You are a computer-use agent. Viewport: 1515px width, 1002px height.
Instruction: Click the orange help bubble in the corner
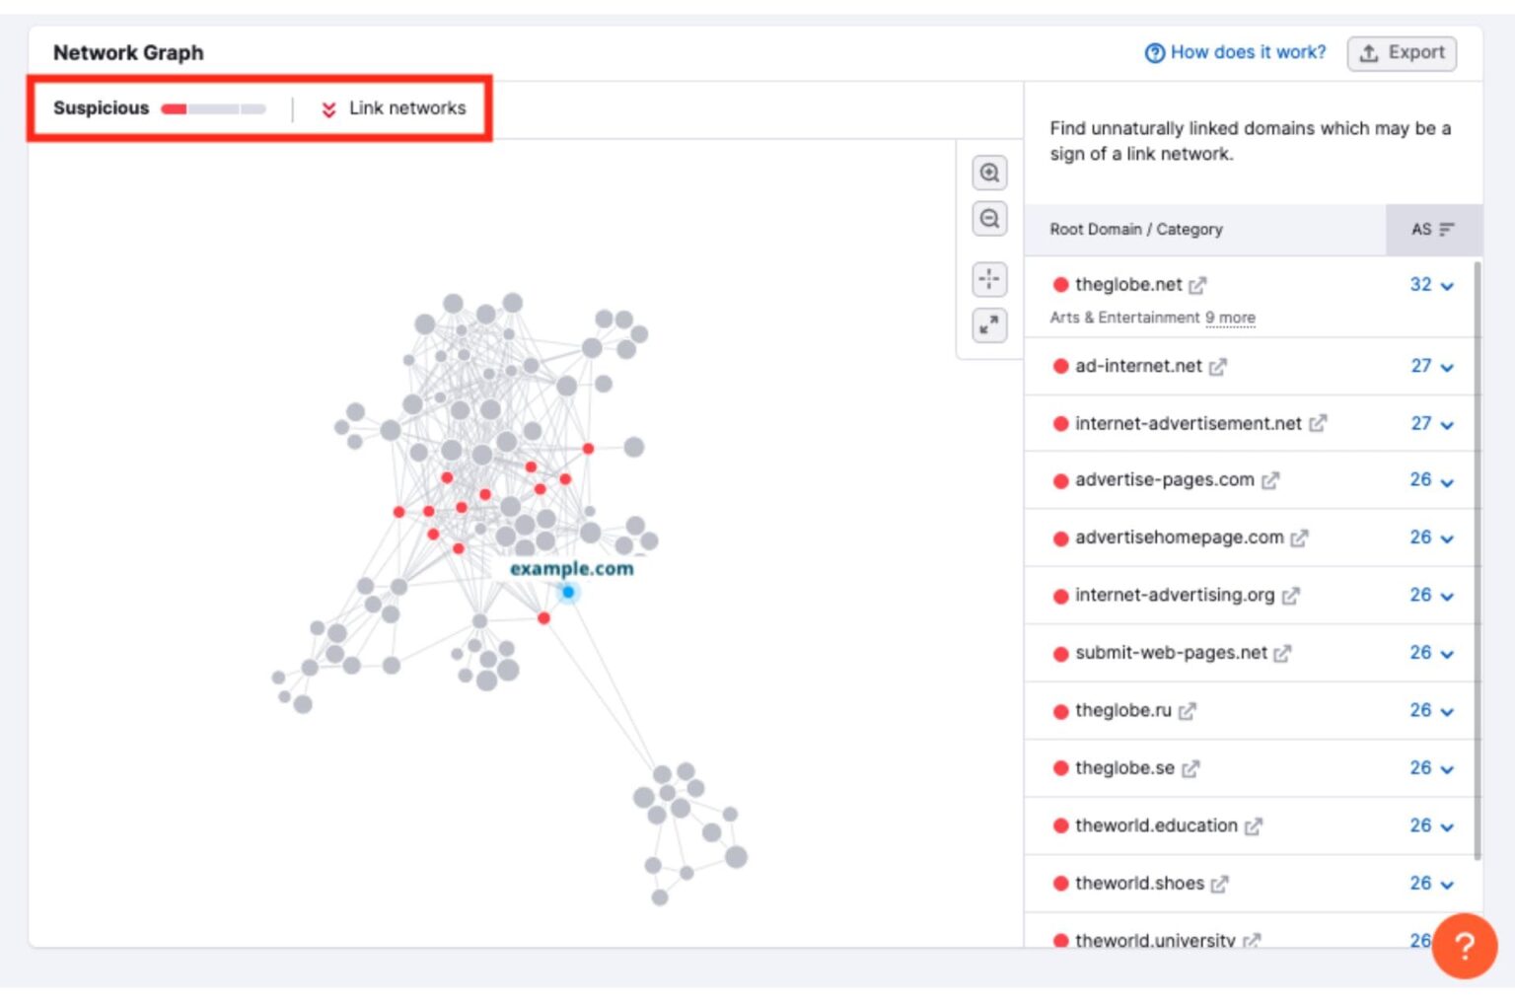[1466, 947]
